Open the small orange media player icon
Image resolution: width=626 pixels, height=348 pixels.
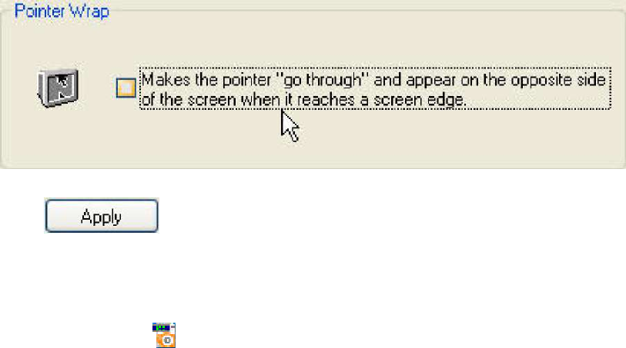(164, 335)
